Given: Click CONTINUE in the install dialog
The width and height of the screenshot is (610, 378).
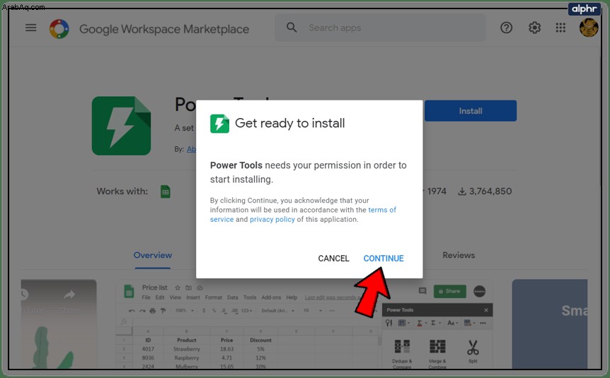Looking at the screenshot, I should click(384, 259).
